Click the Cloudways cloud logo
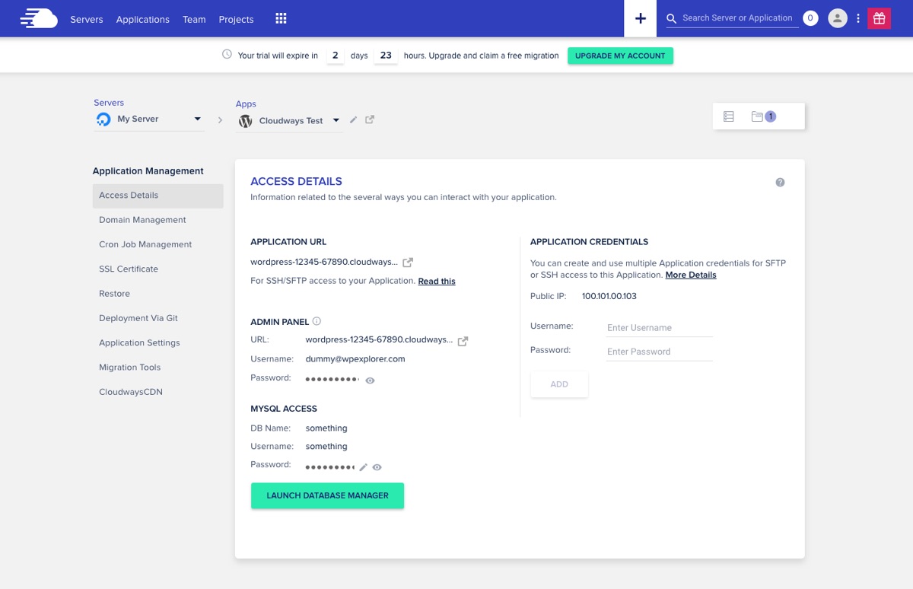The width and height of the screenshot is (913, 589). coord(39,18)
